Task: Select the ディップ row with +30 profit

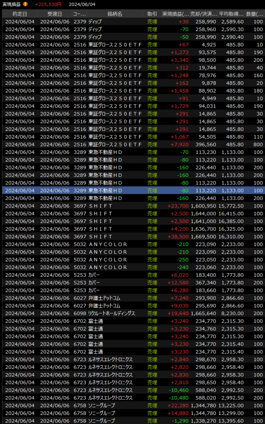Action: click(x=132, y=22)
